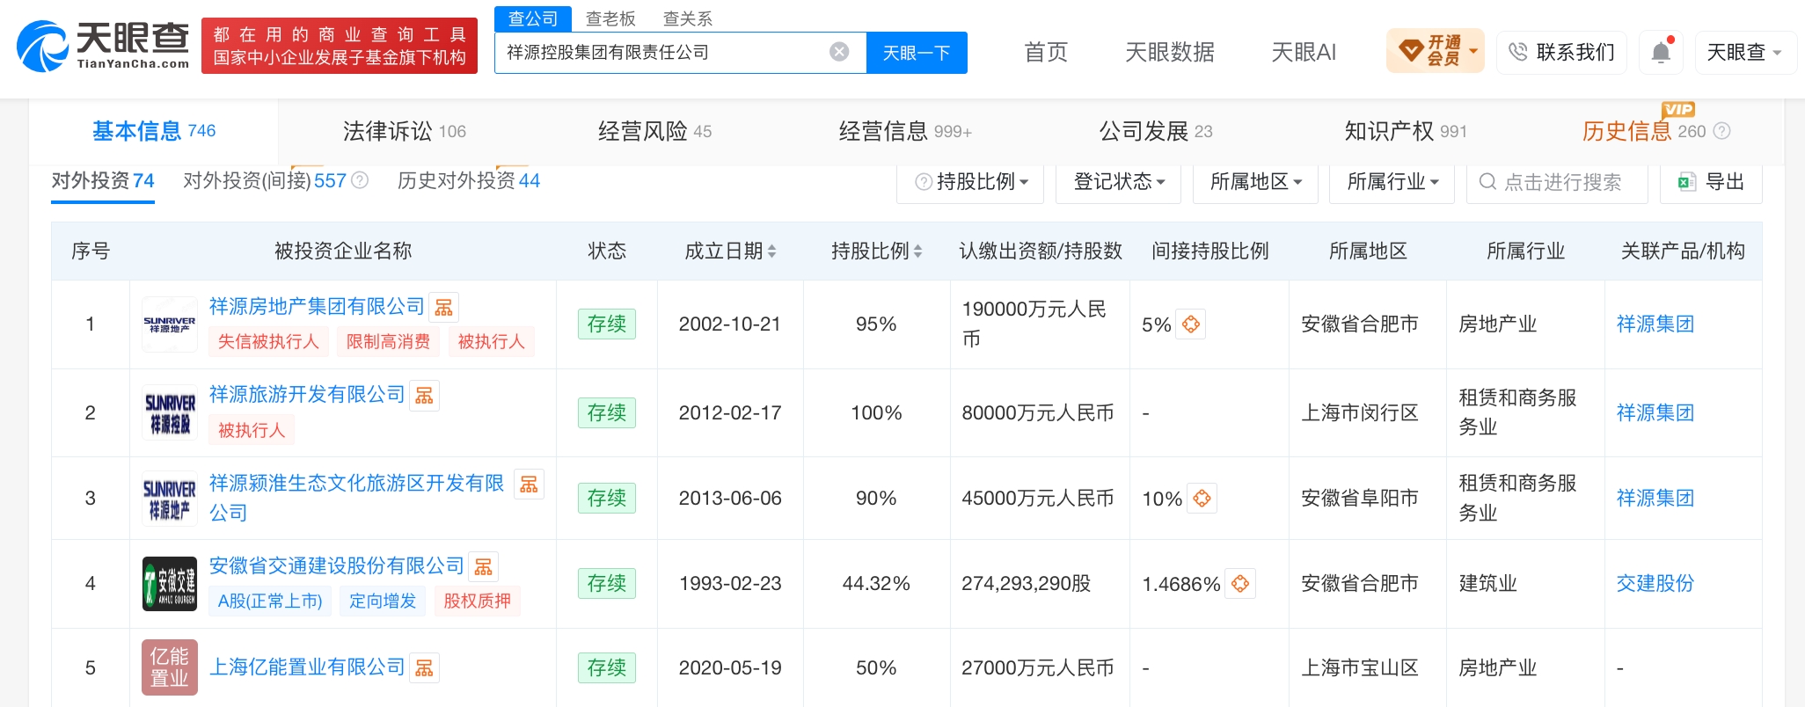
Task: Clear the company search field
Action: tap(839, 52)
